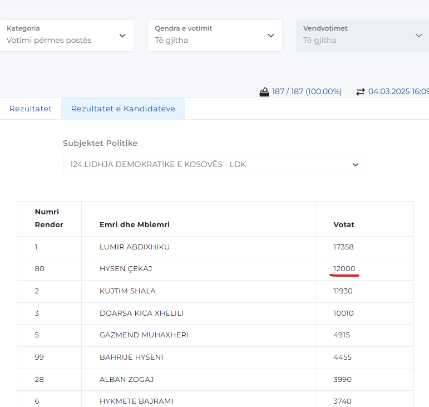The image size is (429, 407).
Task: Click the Numri Rendor column header
Action: click(x=49, y=218)
